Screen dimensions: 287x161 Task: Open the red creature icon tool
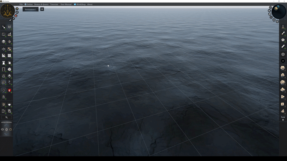pos(9,90)
